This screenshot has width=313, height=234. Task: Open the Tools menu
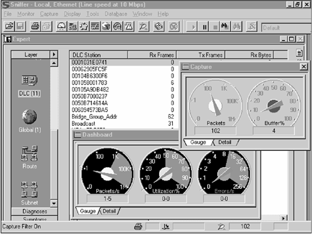click(93, 14)
